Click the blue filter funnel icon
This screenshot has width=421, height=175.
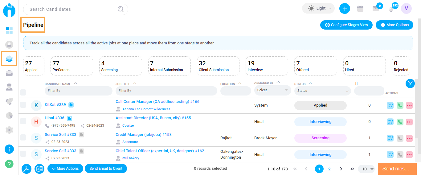[410, 83]
